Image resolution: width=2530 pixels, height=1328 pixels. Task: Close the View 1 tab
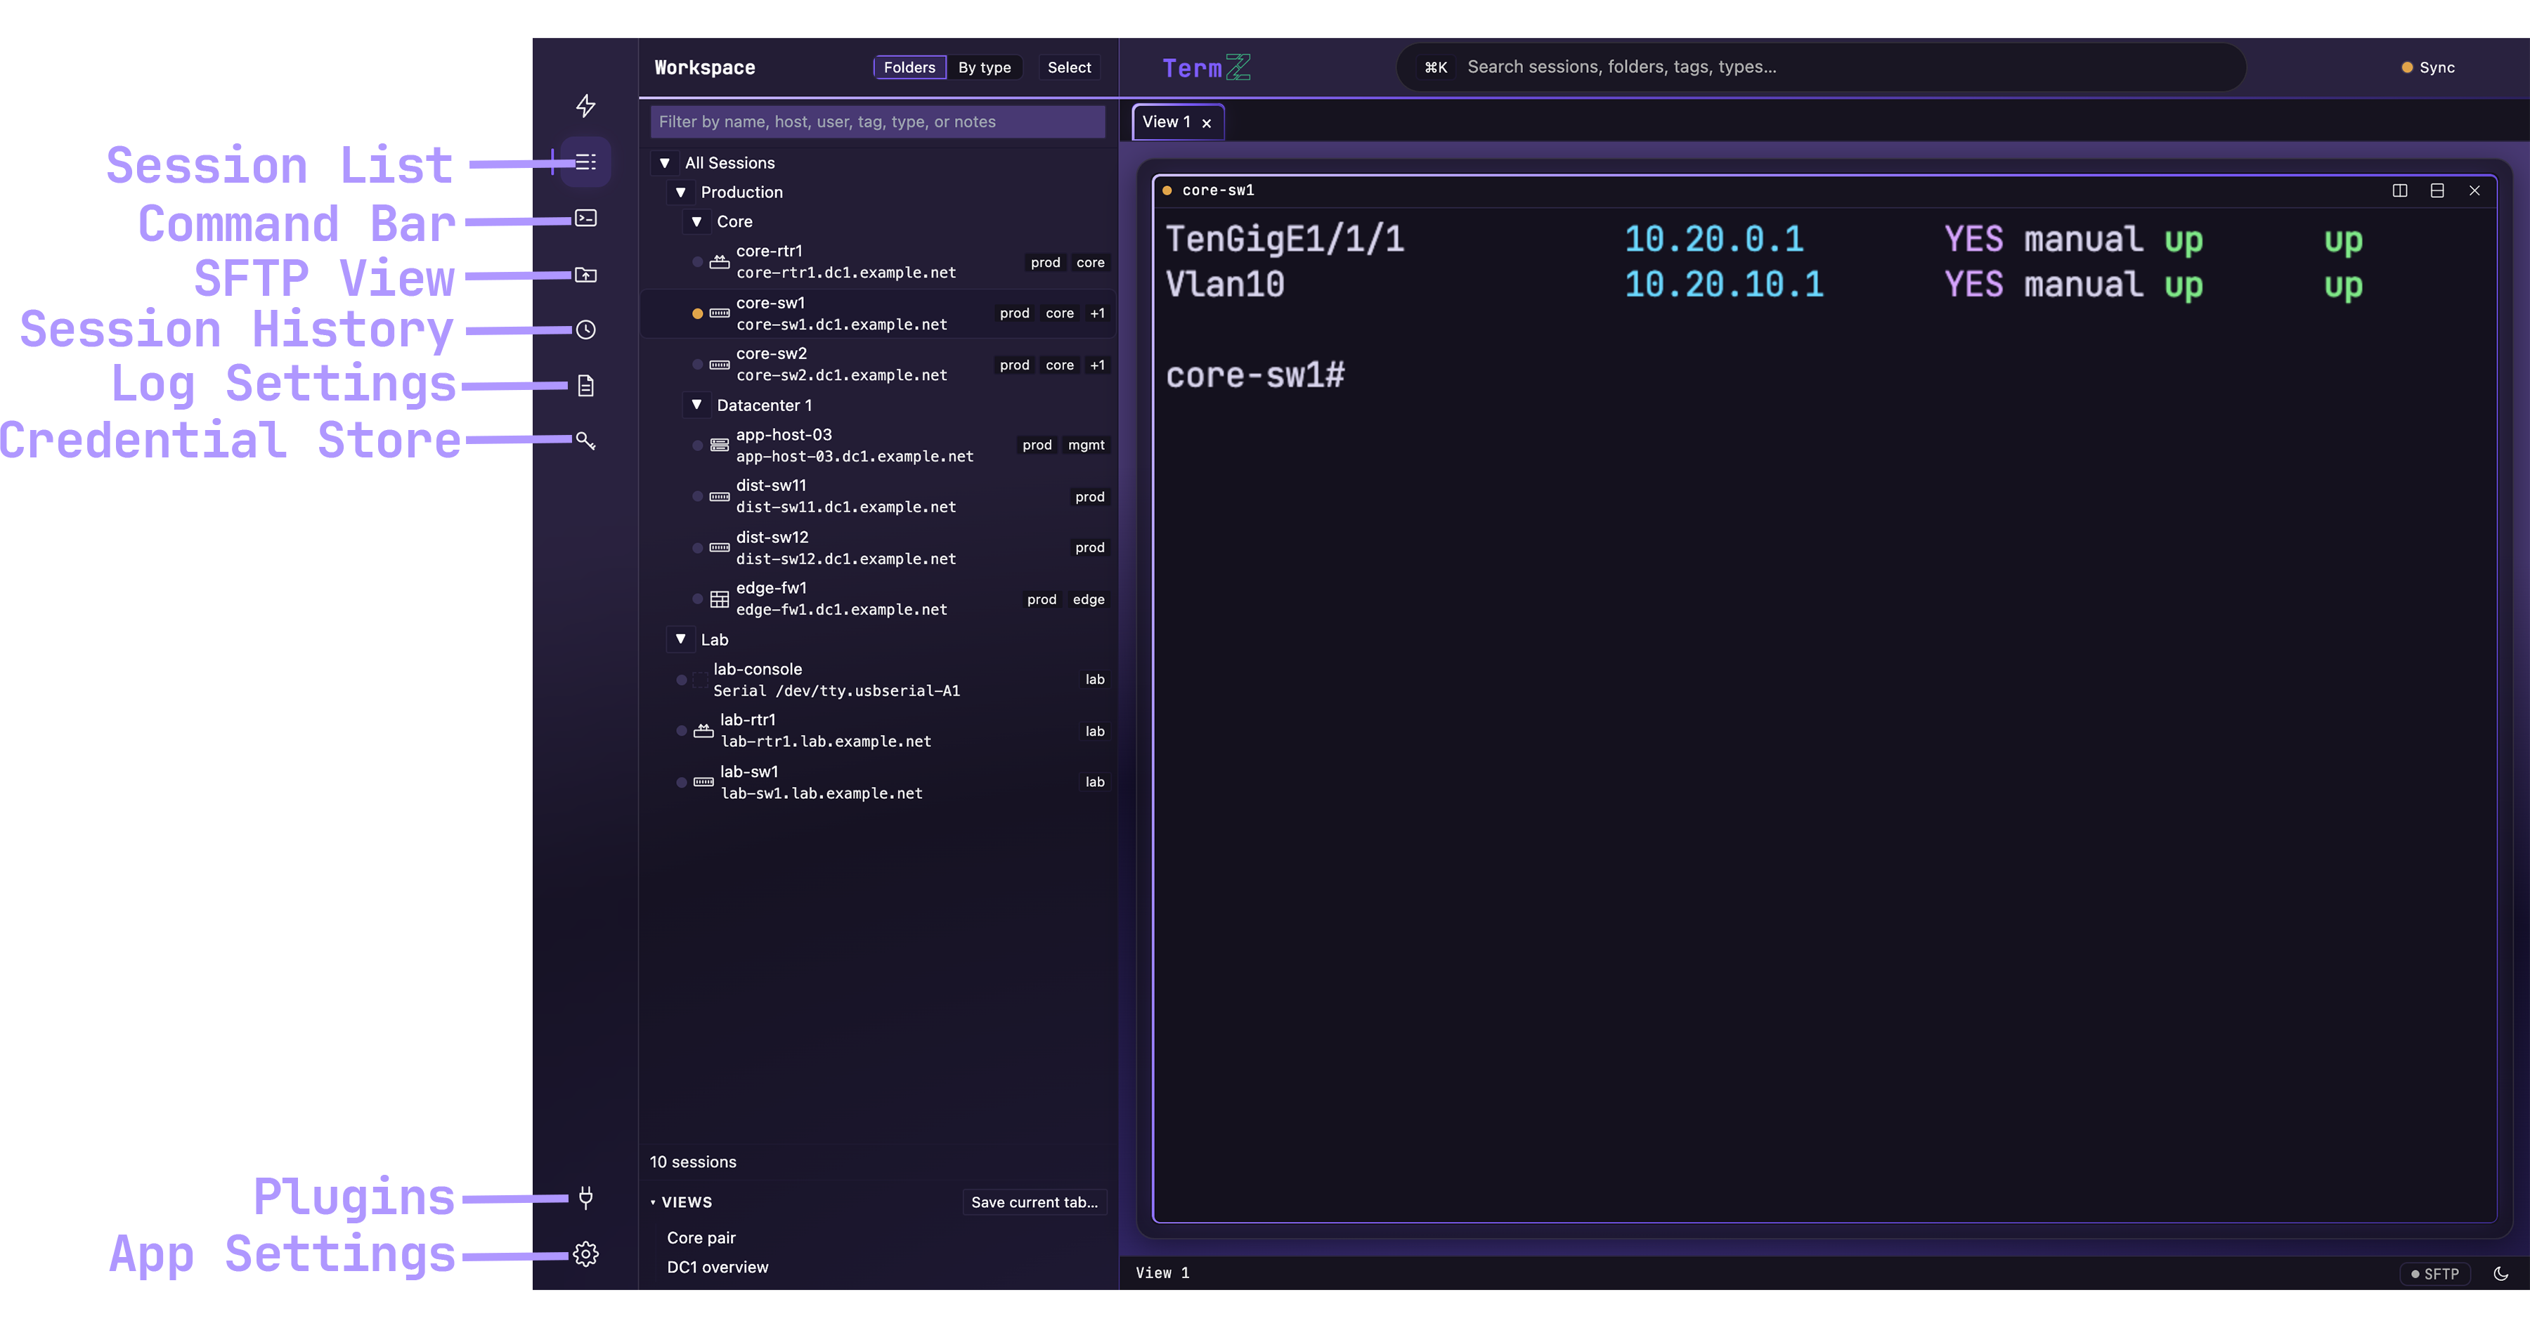(1206, 123)
